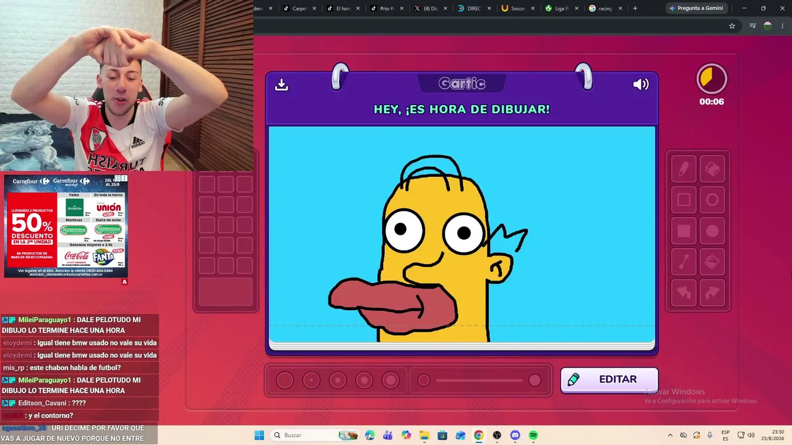Switch to the TikTok 'El hon' tab

343,9
